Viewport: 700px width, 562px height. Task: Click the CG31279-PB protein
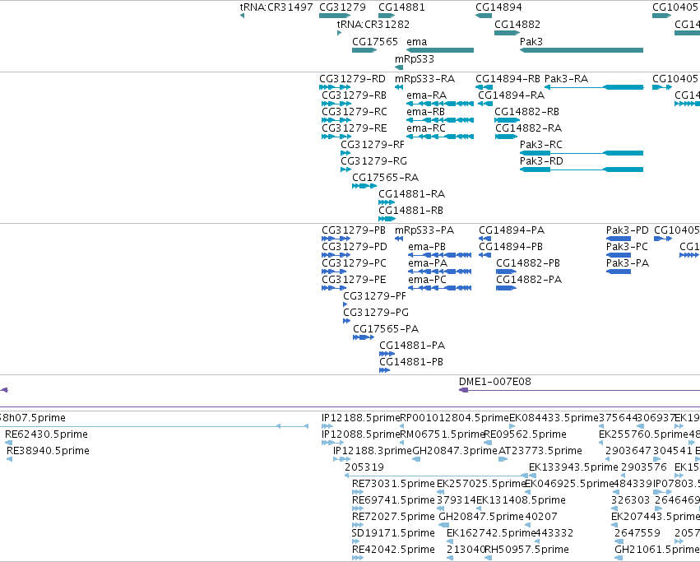click(336, 239)
